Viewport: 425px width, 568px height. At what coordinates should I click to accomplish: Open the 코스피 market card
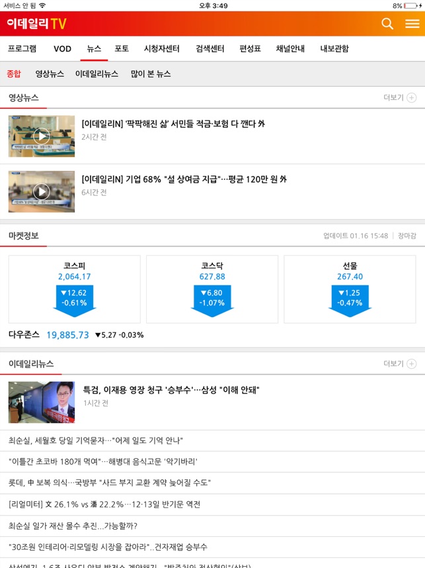[75, 289]
